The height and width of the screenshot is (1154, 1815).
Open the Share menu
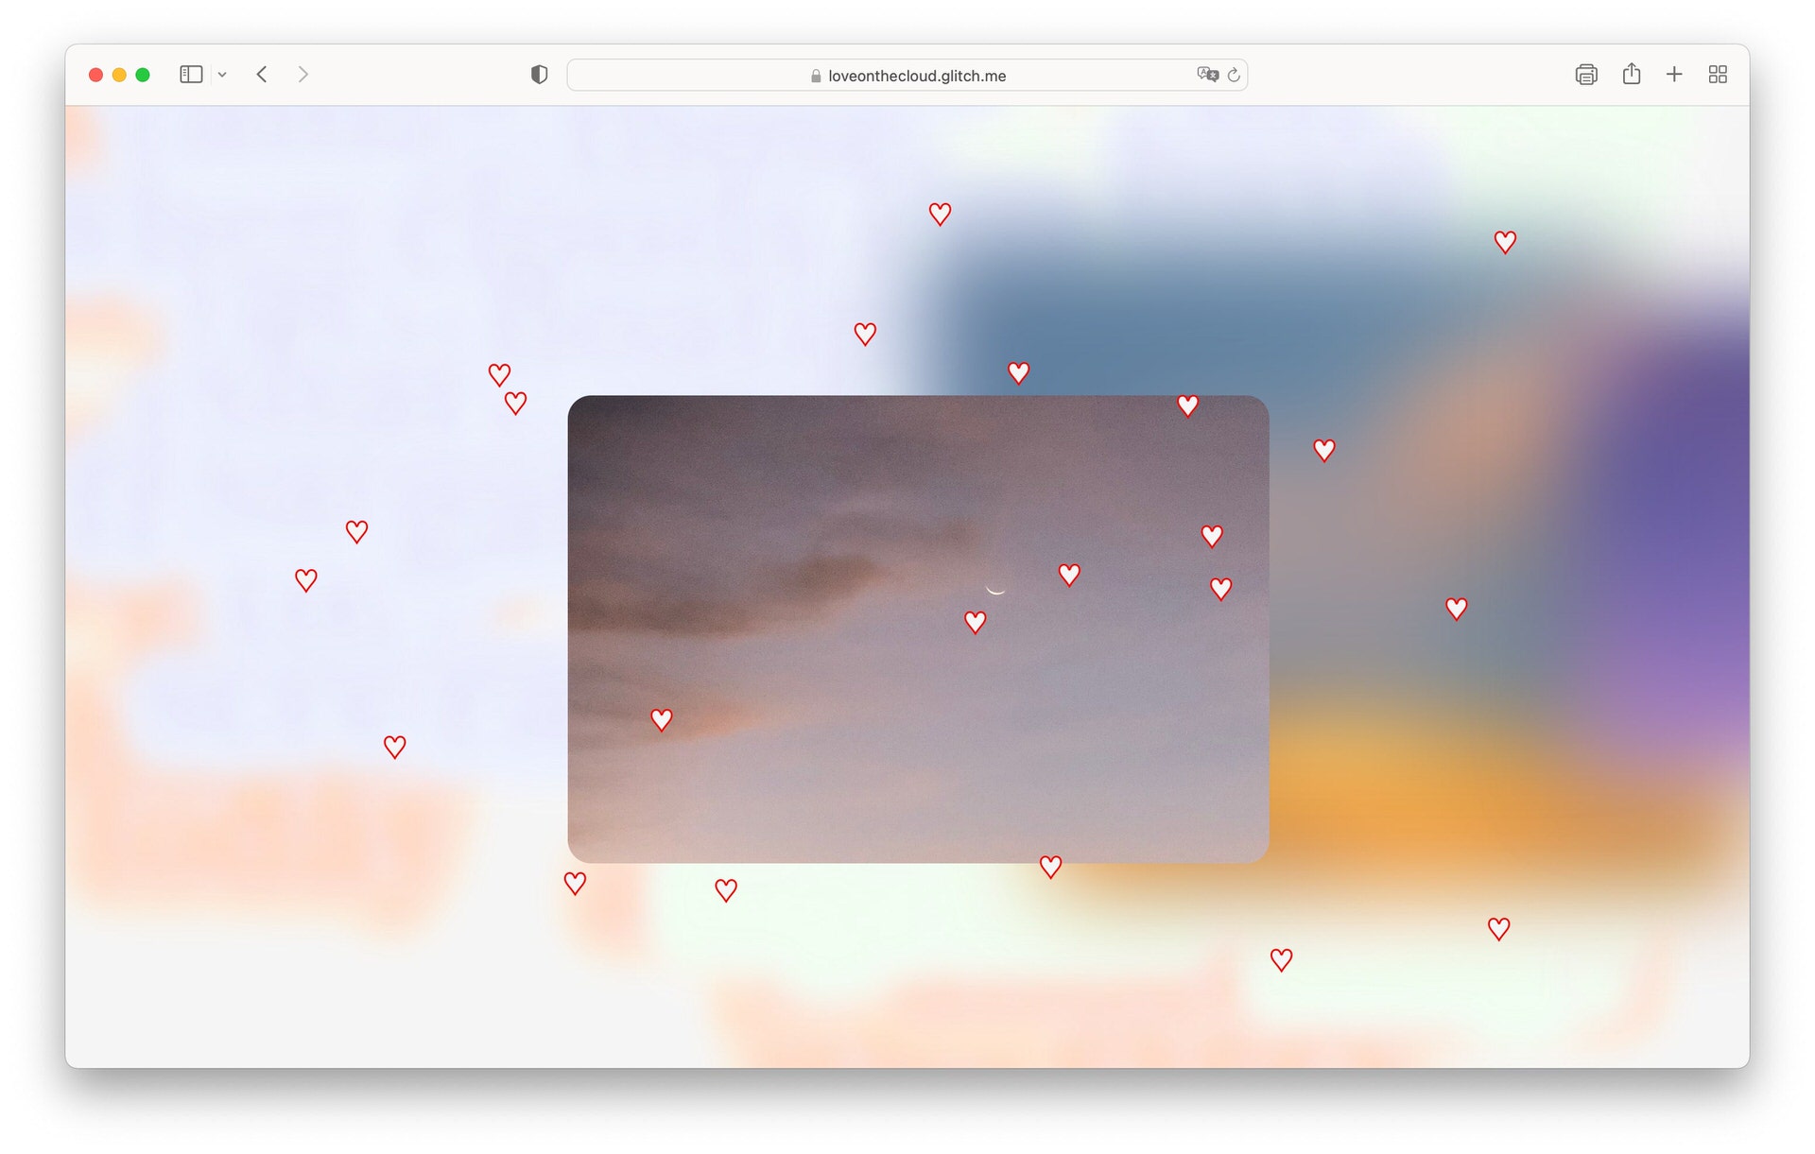pos(1631,75)
